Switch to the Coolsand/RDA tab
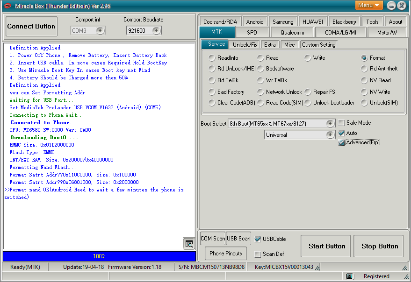This screenshot has width=411, height=282. click(x=220, y=22)
